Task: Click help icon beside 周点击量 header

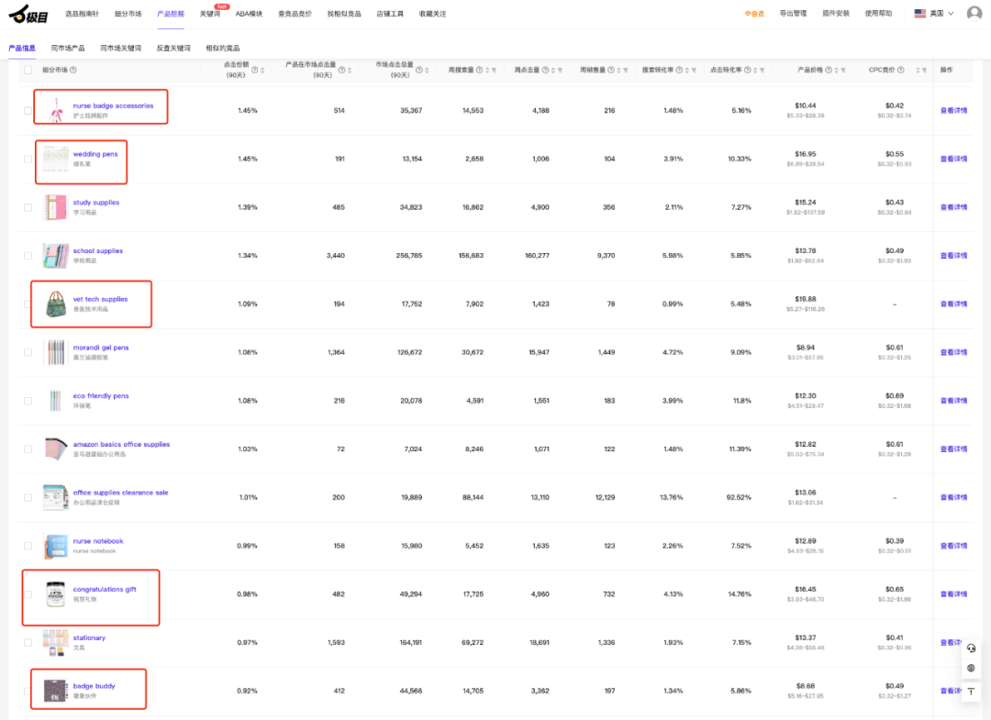Action: tap(545, 70)
